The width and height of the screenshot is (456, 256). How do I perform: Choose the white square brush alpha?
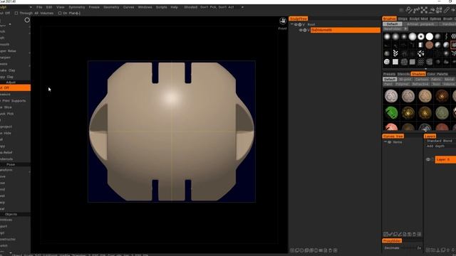(x=395, y=62)
